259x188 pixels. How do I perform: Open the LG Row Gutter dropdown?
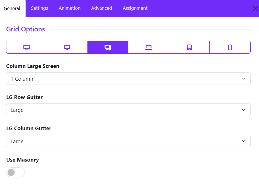coord(128,110)
